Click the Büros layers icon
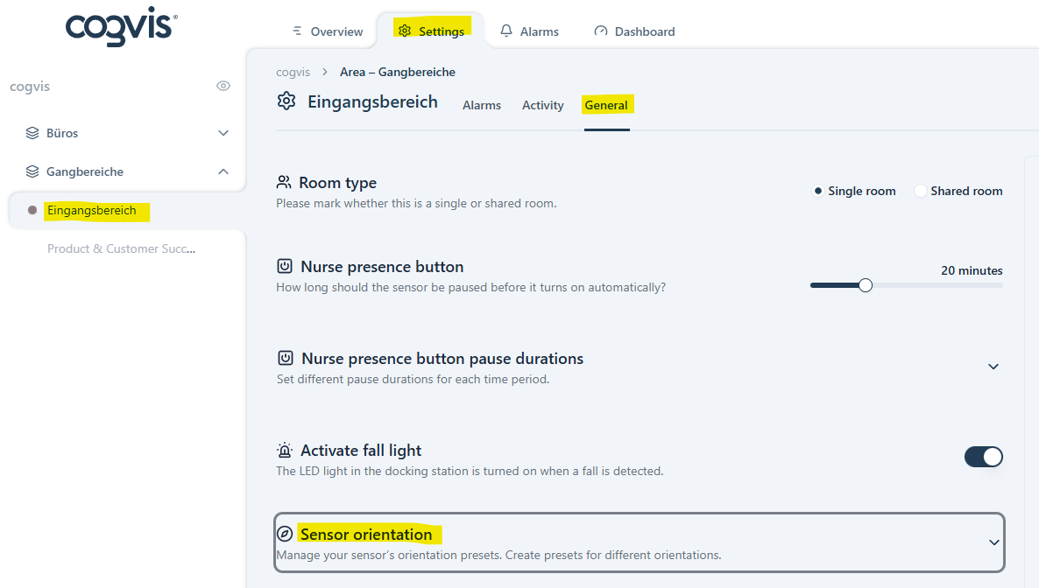1039x588 pixels. (32, 133)
